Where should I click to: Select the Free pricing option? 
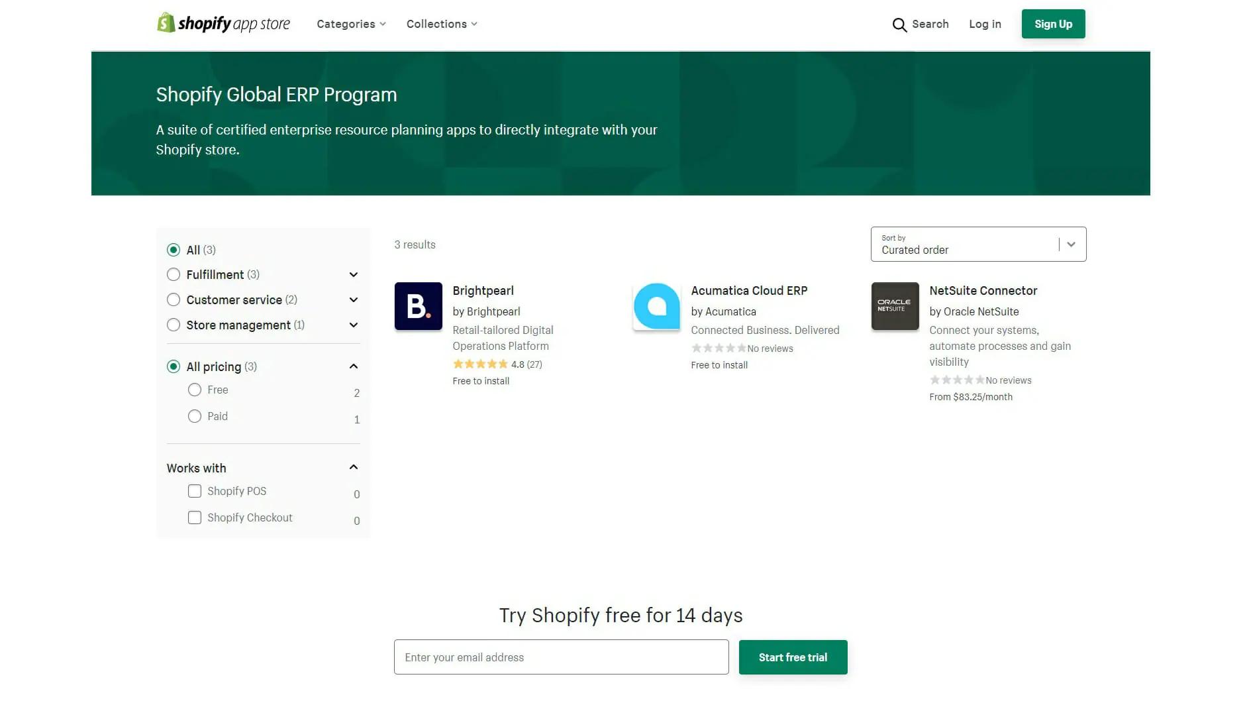[x=195, y=390]
